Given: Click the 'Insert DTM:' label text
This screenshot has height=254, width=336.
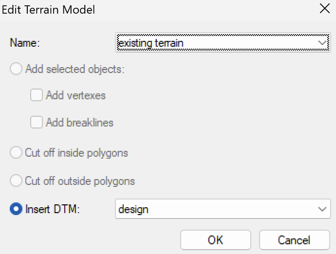Looking at the screenshot, I should [52, 209].
